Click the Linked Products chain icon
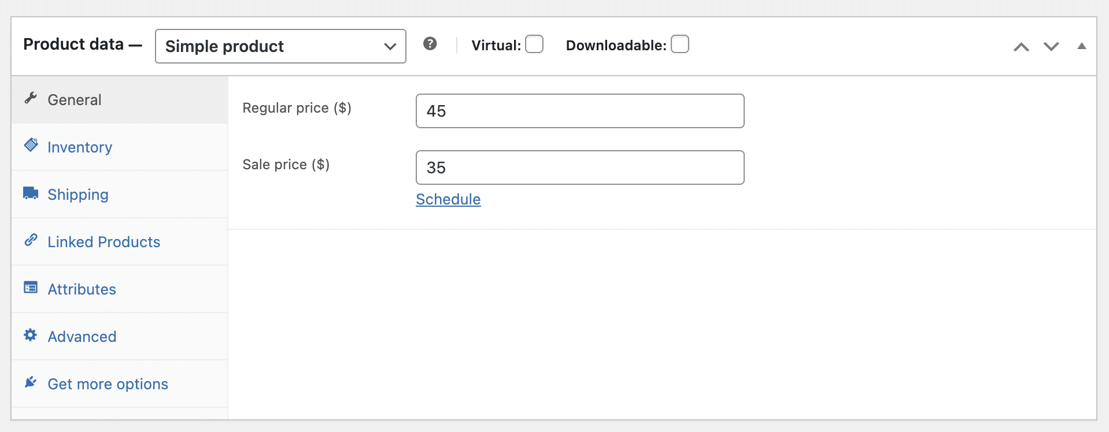Screen dimensions: 1109x432 coord(31,240)
